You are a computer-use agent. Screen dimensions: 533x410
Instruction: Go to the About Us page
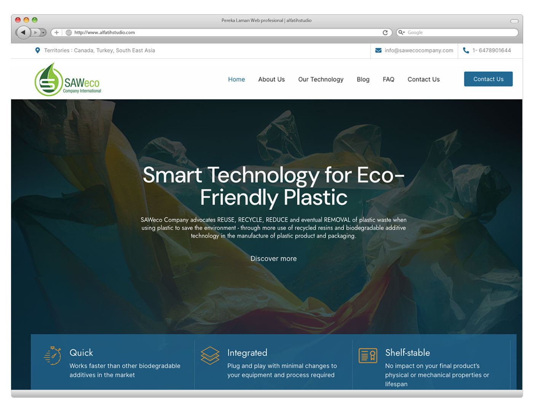[x=271, y=79]
